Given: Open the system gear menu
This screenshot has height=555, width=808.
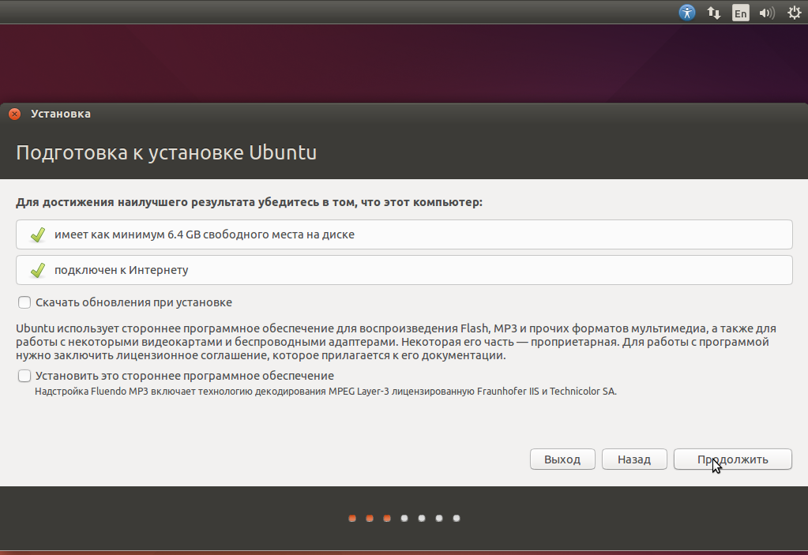Looking at the screenshot, I should click(x=795, y=13).
